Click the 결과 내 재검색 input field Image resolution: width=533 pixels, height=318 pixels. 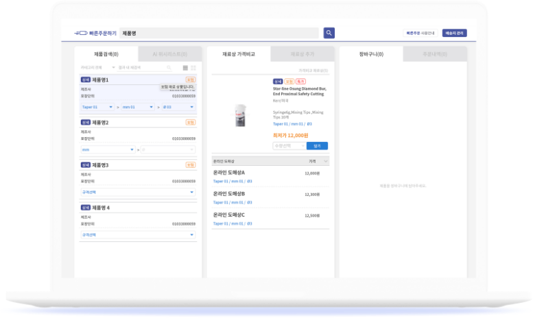[145, 68]
